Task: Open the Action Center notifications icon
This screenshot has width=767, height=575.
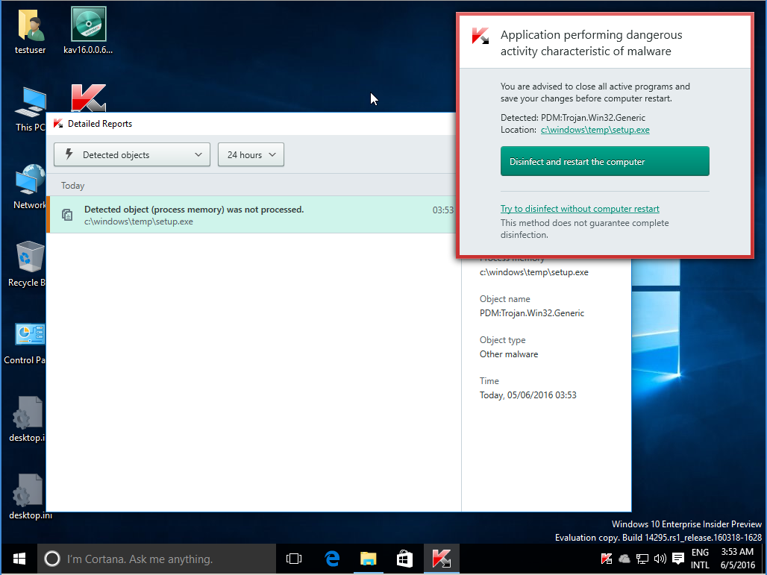Action: [677, 559]
